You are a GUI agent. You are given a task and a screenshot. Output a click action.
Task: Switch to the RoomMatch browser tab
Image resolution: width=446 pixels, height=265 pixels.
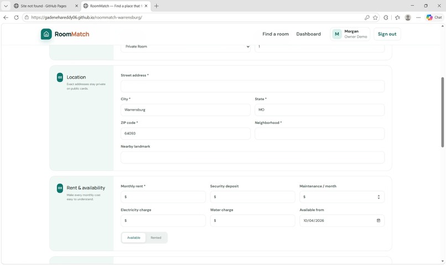pos(116,6)
